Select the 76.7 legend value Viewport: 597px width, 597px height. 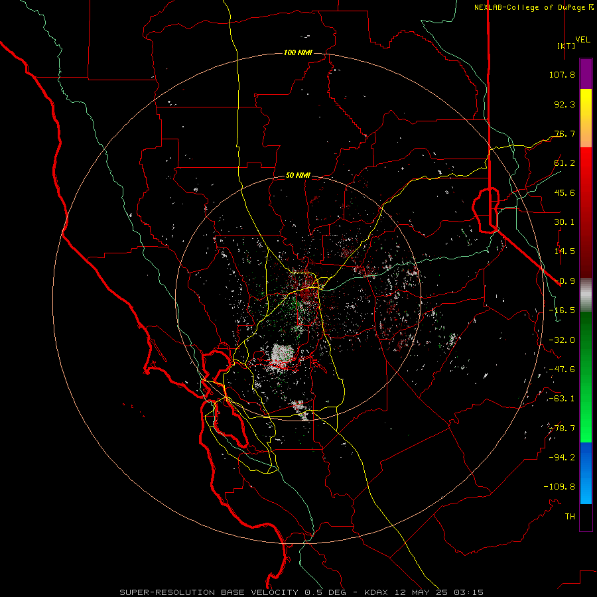pos(564,133)
